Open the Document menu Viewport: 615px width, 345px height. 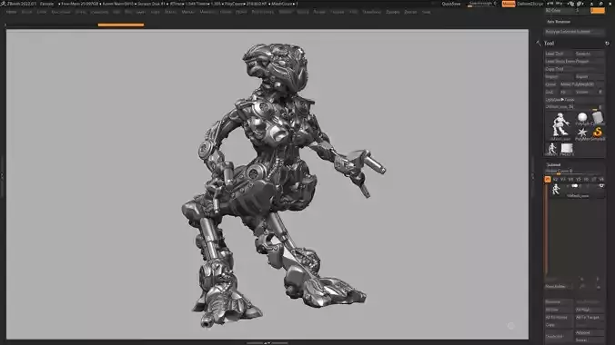pyautogui.click(x=61, y=12)
